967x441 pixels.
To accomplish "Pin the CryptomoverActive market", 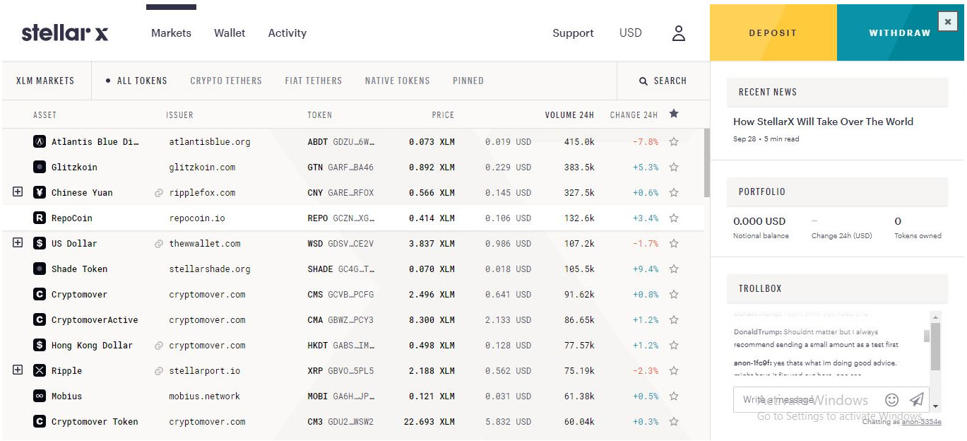I will (x=674, y=319).
